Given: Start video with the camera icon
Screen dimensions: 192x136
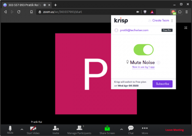Looking at the screenshot, I should coord(33,128).
